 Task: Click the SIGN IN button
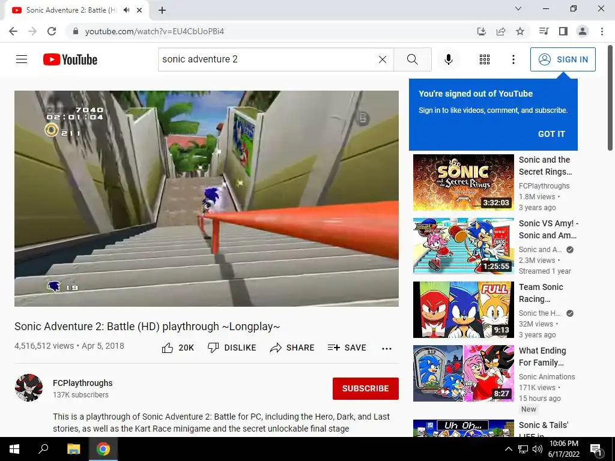pyautogui.click(x=563, y=59)
